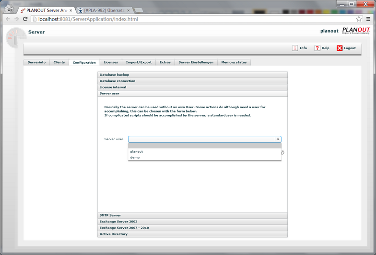Open the Extras tab
Viewport: 376px width, 255px height.
165,62
